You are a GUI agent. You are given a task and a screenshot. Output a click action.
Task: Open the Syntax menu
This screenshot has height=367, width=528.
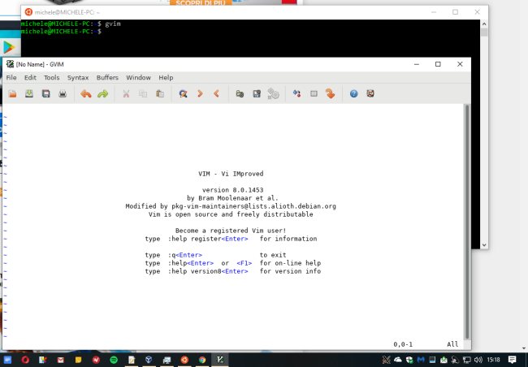coord(78,77)
